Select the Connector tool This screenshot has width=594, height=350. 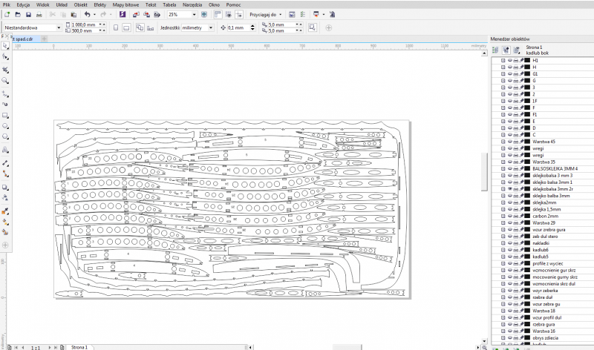[5, 174]
